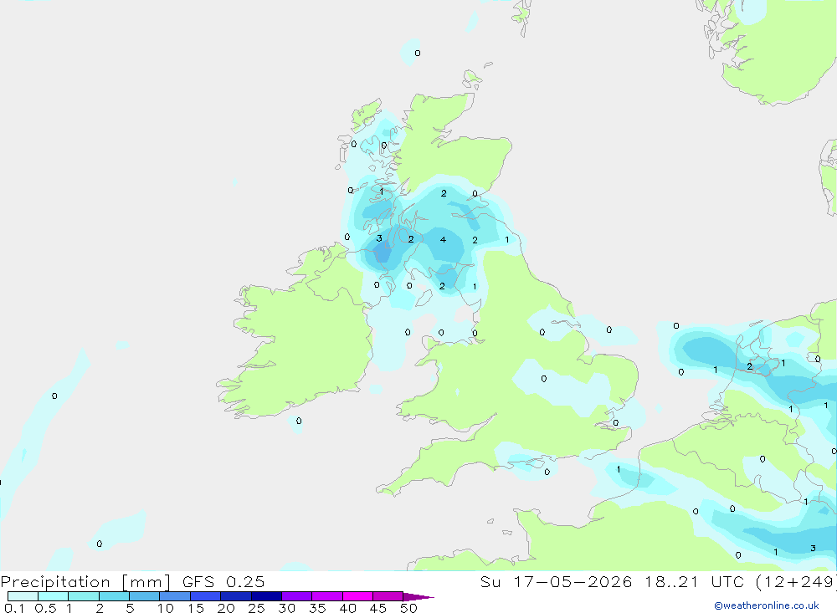
Task: Click the '40' legend scale label
Action: point(348,608)
